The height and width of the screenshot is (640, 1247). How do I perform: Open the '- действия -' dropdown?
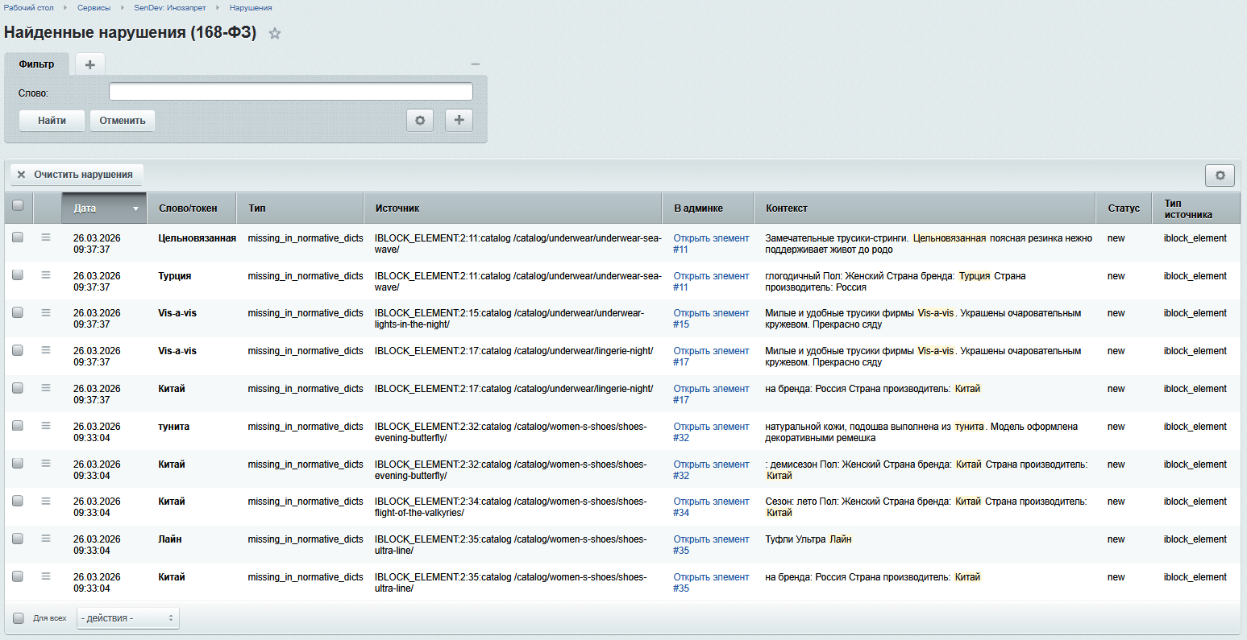tap(128, 618)
